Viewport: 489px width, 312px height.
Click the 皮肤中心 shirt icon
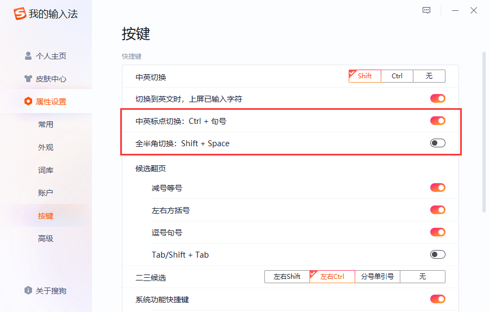click(28, 79)
